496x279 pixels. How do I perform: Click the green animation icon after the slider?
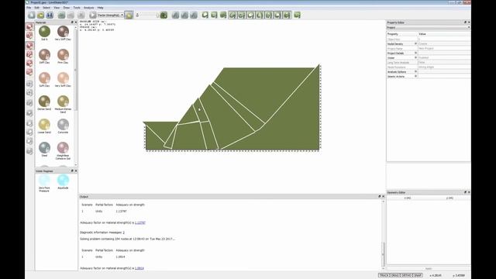(164, 15)
